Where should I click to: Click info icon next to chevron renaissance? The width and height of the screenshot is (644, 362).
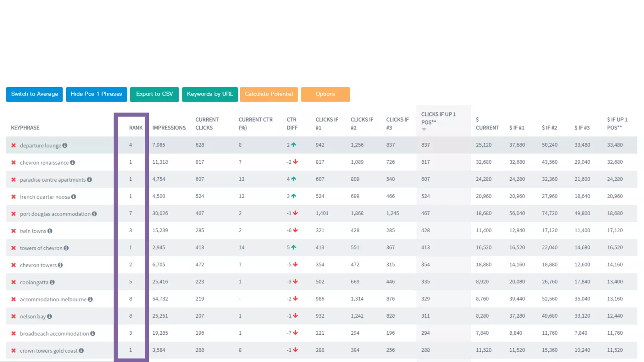pyautogui.click(x=73, y=162)
